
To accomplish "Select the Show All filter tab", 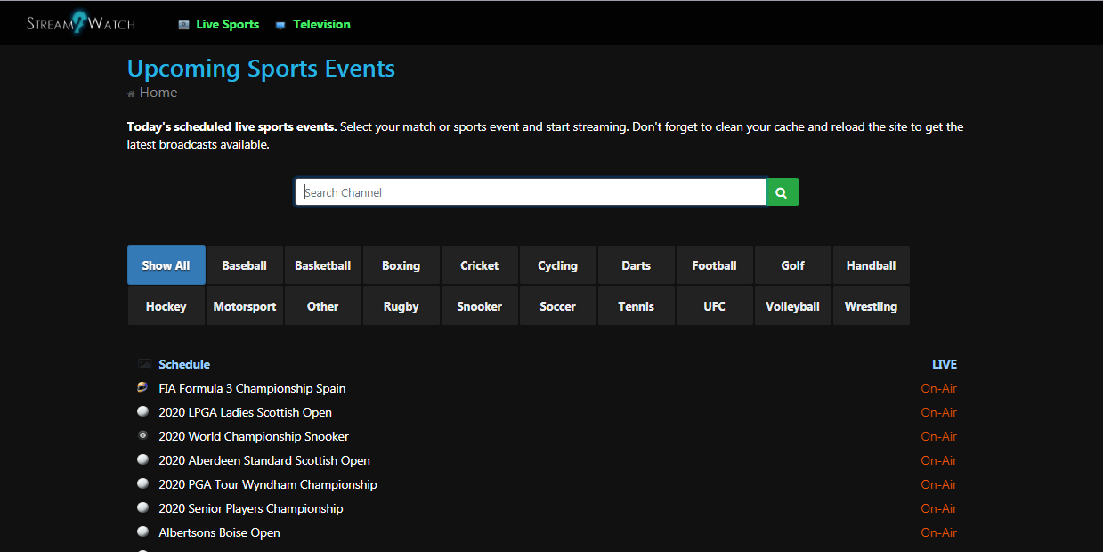I will (166, 265).
